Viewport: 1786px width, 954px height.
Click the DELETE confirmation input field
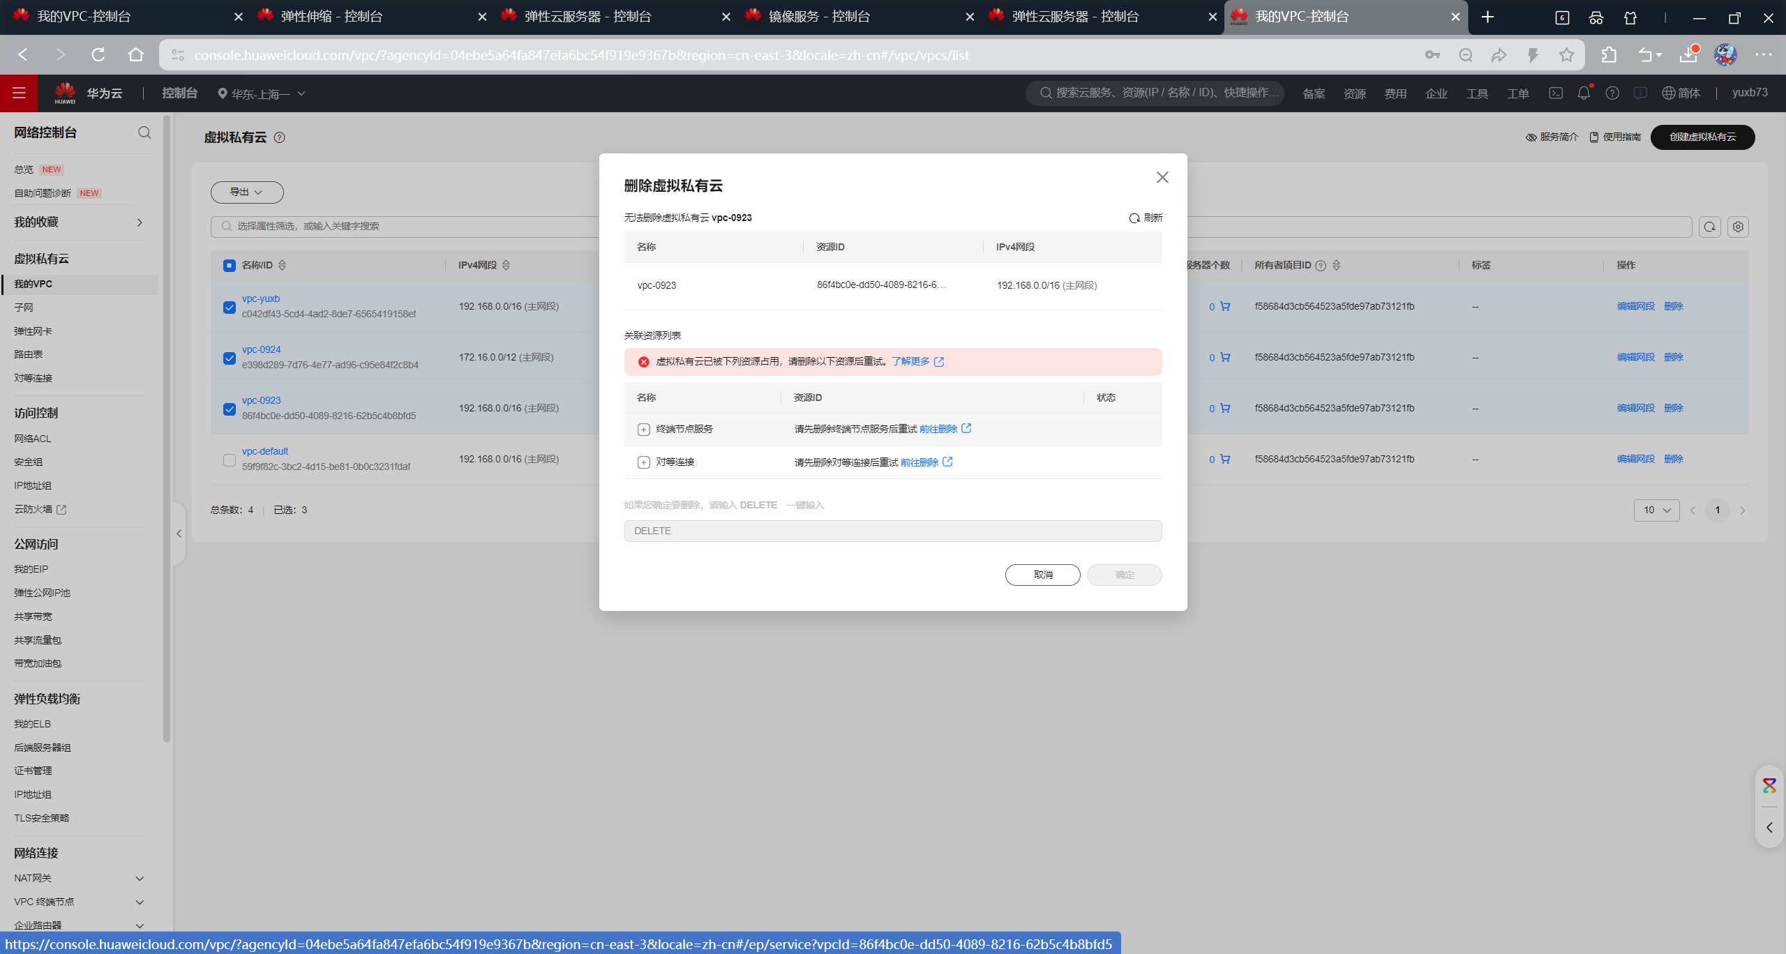point(892,531)
